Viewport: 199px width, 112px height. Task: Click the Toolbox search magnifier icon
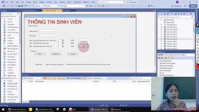18,13
